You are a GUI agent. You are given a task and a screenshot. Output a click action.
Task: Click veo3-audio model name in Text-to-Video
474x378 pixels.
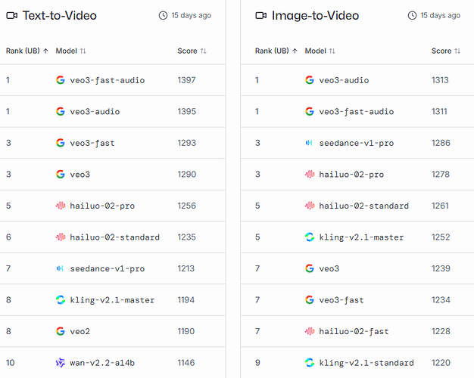(95, 112)
